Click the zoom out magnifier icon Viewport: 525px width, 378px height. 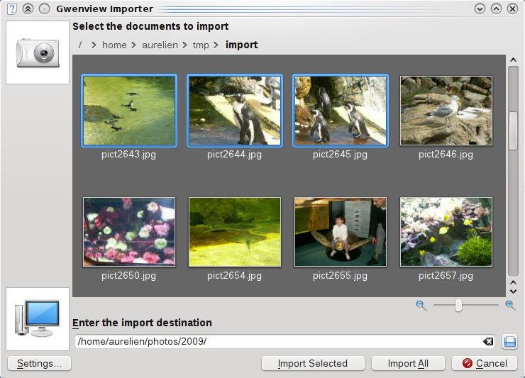421,306
